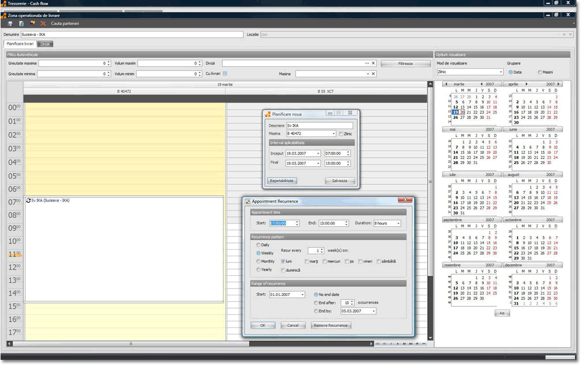Open Cauta parteneri from the toolbar
The width and height of the screenshot is (581, 365).
65,24
